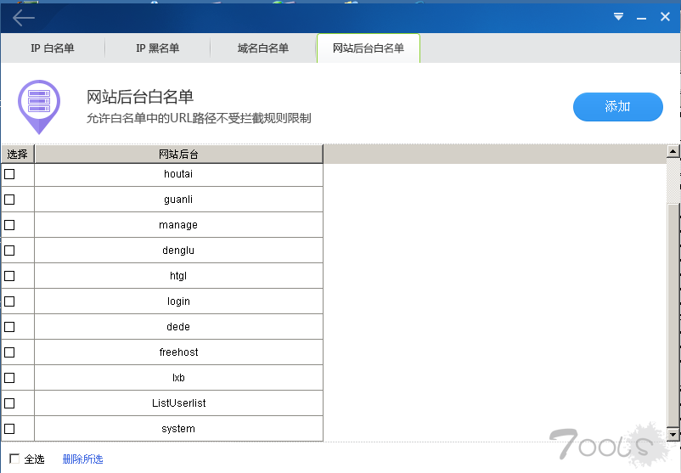Switch to the IP 黑名单 tab
Image resolution: width=681 pixels, height=473 pixels.
pos(158,48)
